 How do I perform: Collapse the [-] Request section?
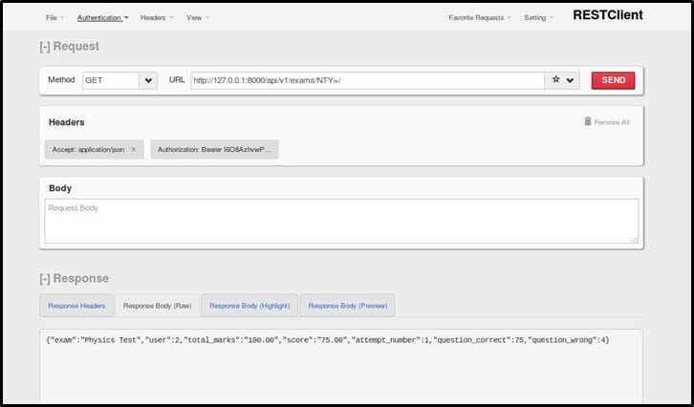pyautogui.click(x=68, y=46)
